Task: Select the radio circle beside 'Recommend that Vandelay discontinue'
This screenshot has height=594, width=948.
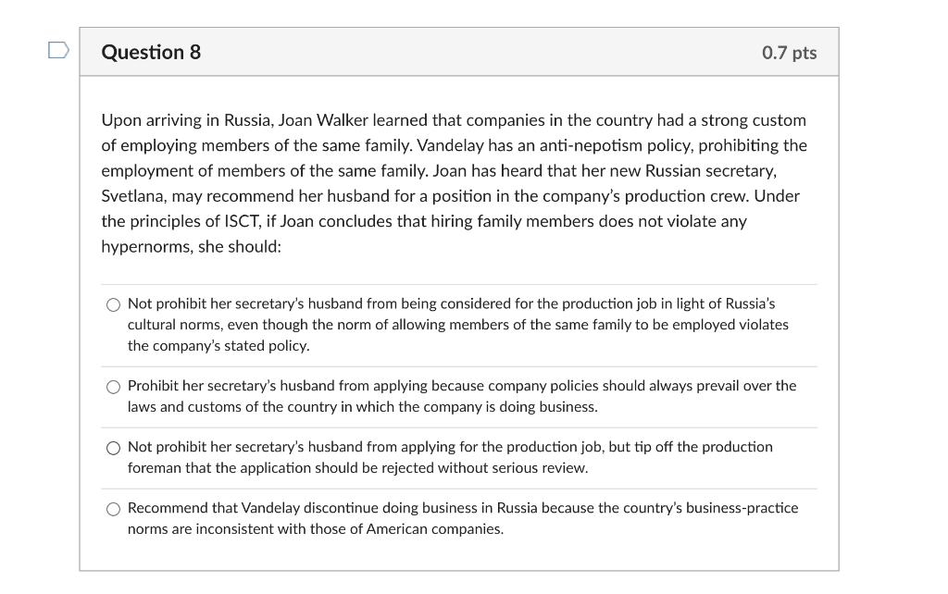Action: [x=113, y=509]
